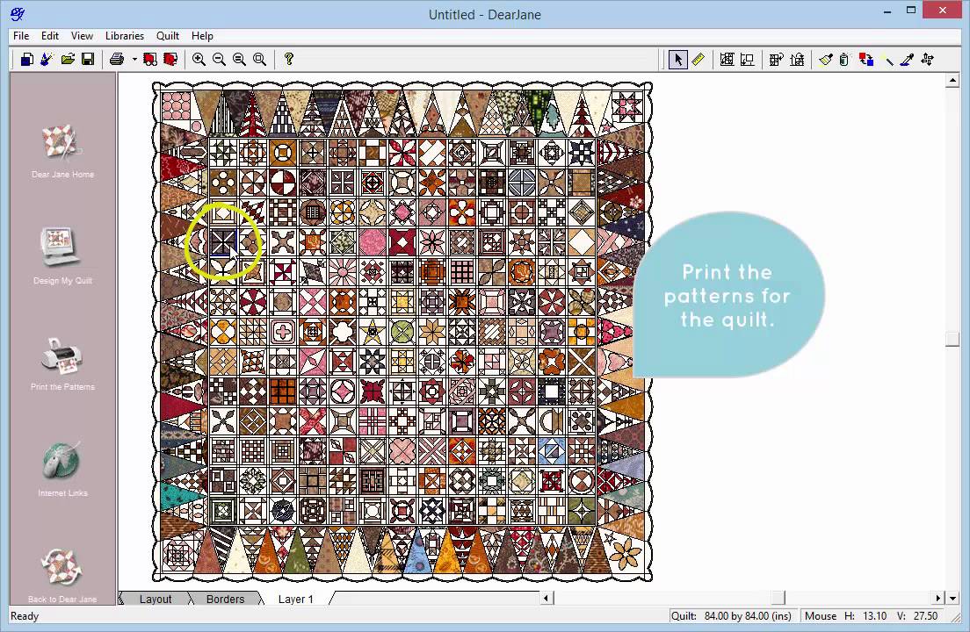The height and width of the screenshot is (632, 970).
Task: Select the paintbrush tool
Action: (x=825, y=60)
